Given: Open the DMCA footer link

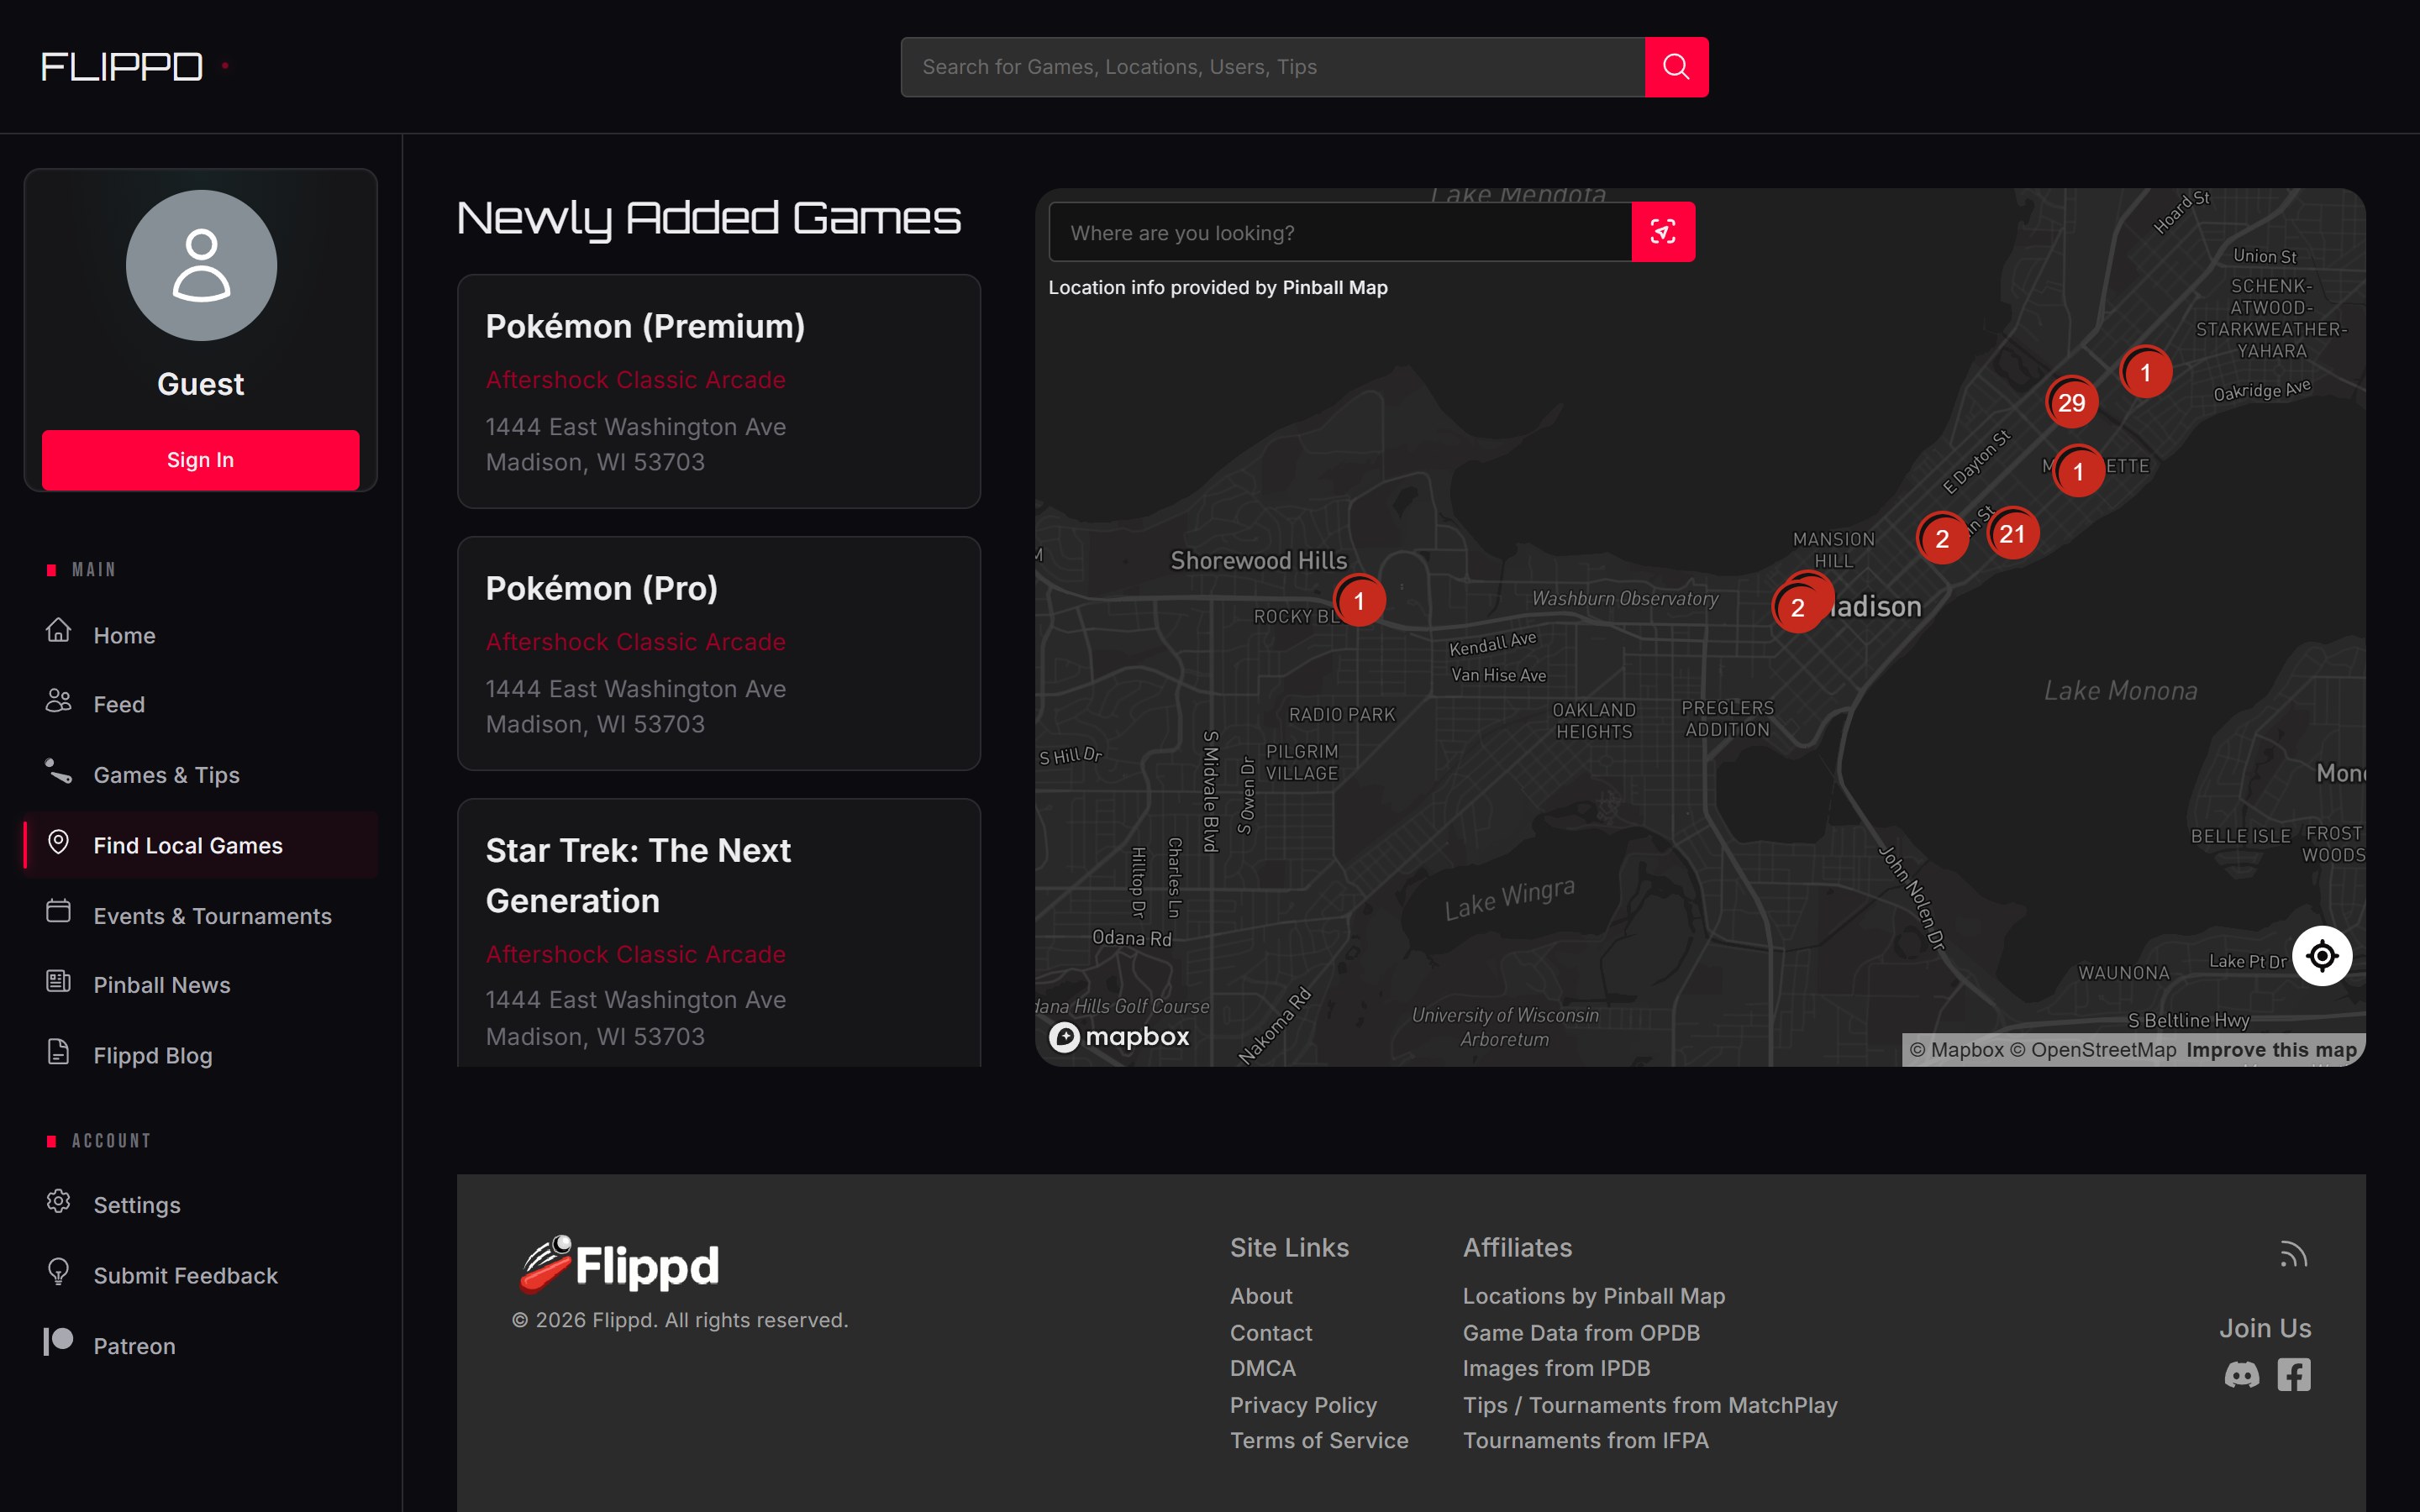Looking at the screenshot, I should tap(1263, 1368).
